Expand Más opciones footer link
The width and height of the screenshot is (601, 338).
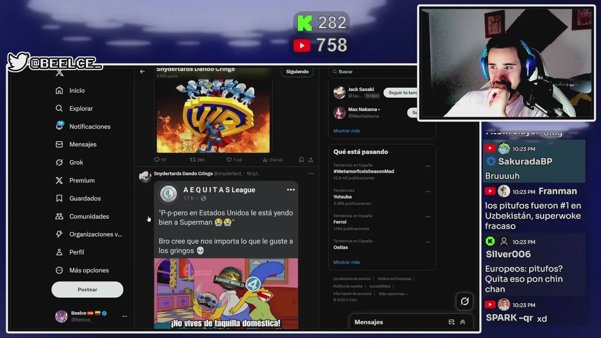pos(393,294)
